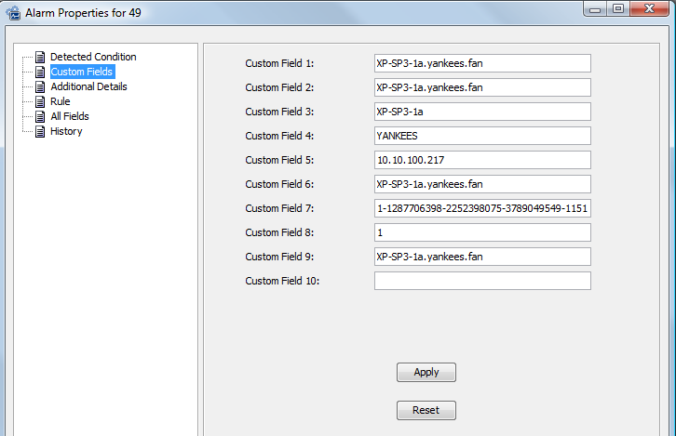676x436 pixels.
Task: Click the Additional Details document icon
Action: pyautogui.click(x=40, y=87)
